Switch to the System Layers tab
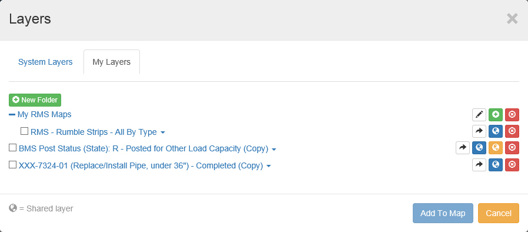528x232 pixels. [45, 62]
